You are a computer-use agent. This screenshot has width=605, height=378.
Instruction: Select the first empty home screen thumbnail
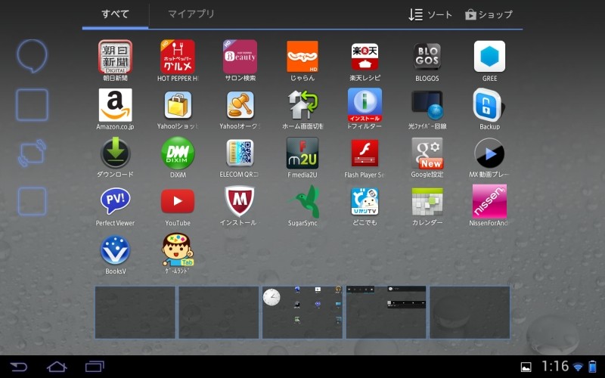[135, 312]
